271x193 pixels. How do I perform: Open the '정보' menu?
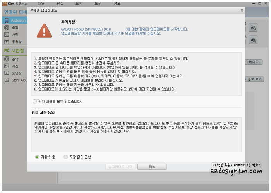pyautogui.click(x=117, y=3)
